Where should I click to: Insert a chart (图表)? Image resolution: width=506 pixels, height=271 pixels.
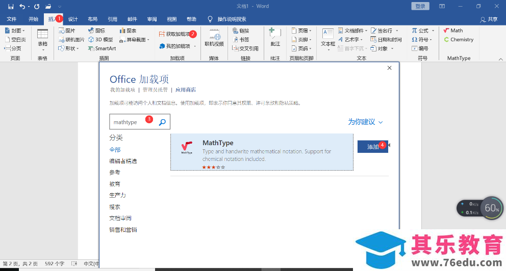(x=128, y=31)
